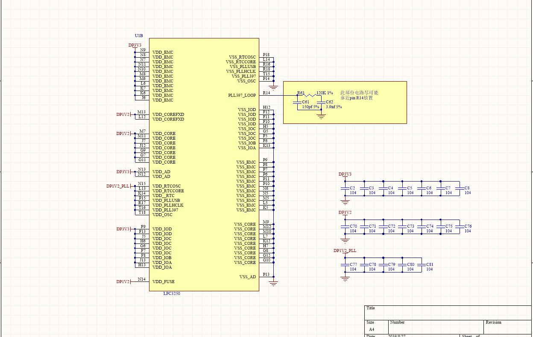Click the VDD_PLL397 pin label
Image resolution: width=533 pixels, height=337 pixels.
click(x=165, y=210)
